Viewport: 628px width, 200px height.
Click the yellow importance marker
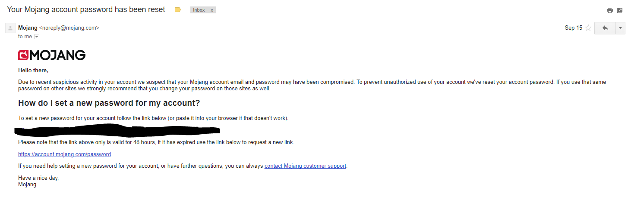(177, 10)
